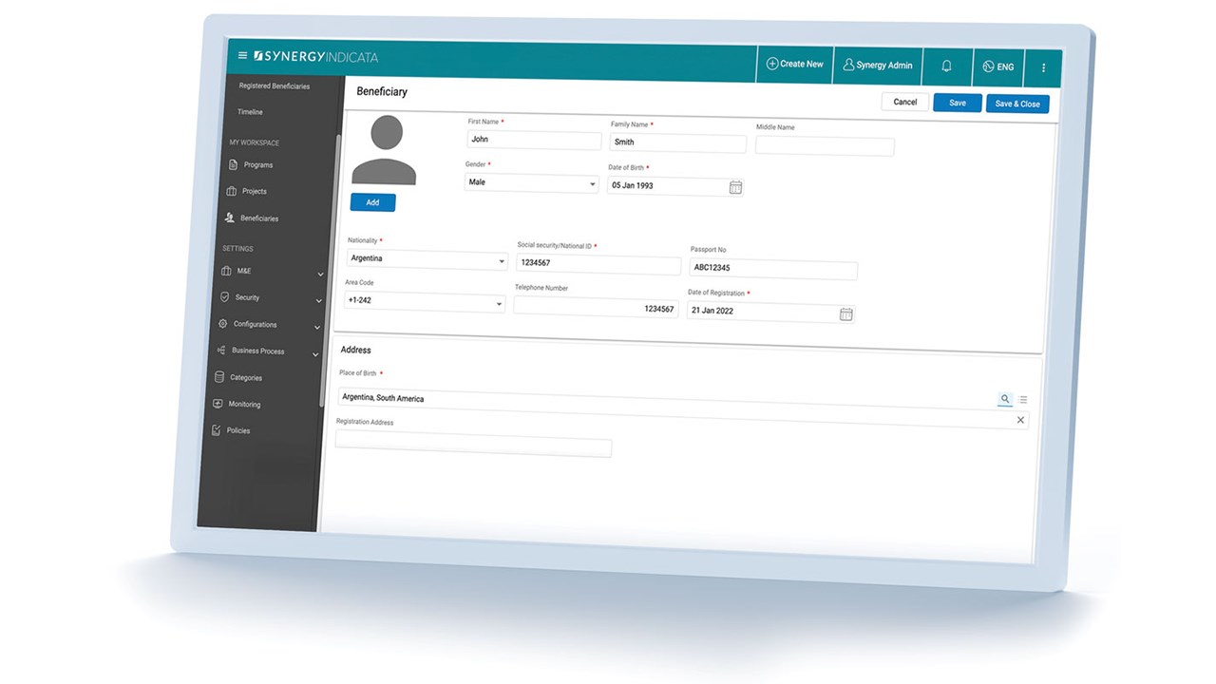Clear Place of Birth with X icon

coord(1021,420)
